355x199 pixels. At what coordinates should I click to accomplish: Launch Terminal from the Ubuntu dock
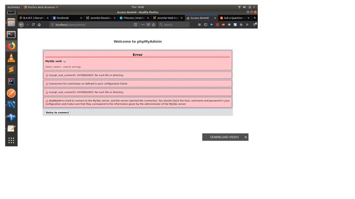(11, 34)
